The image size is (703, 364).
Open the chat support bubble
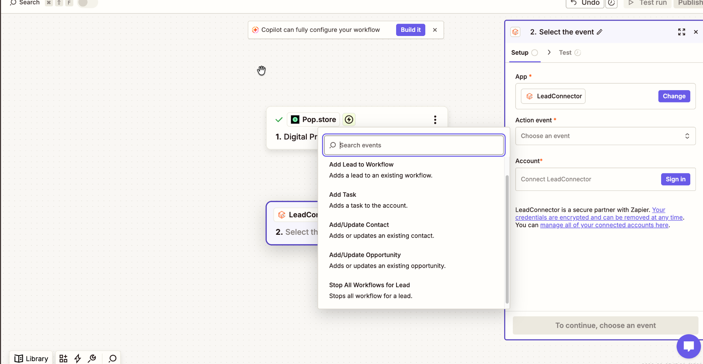coord(689,346)
